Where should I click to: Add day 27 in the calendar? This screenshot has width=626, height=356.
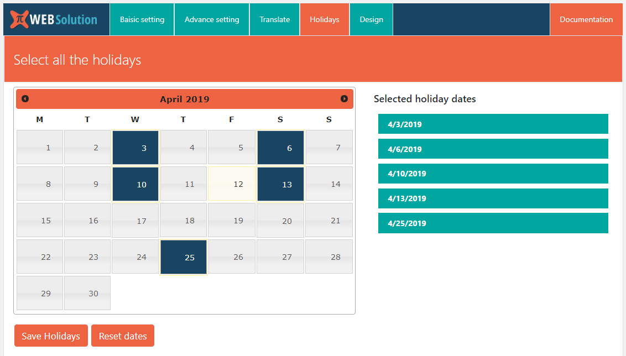tap(281, 256)
